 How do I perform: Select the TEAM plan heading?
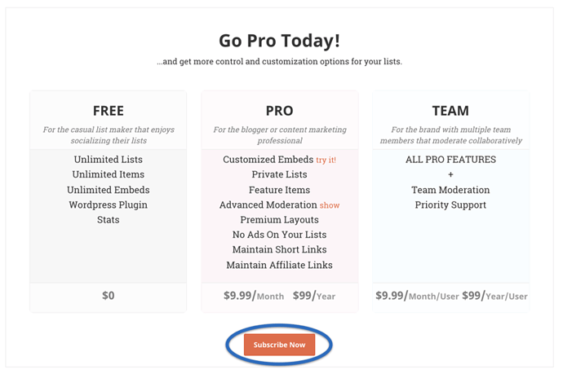[x=450, y=111]
